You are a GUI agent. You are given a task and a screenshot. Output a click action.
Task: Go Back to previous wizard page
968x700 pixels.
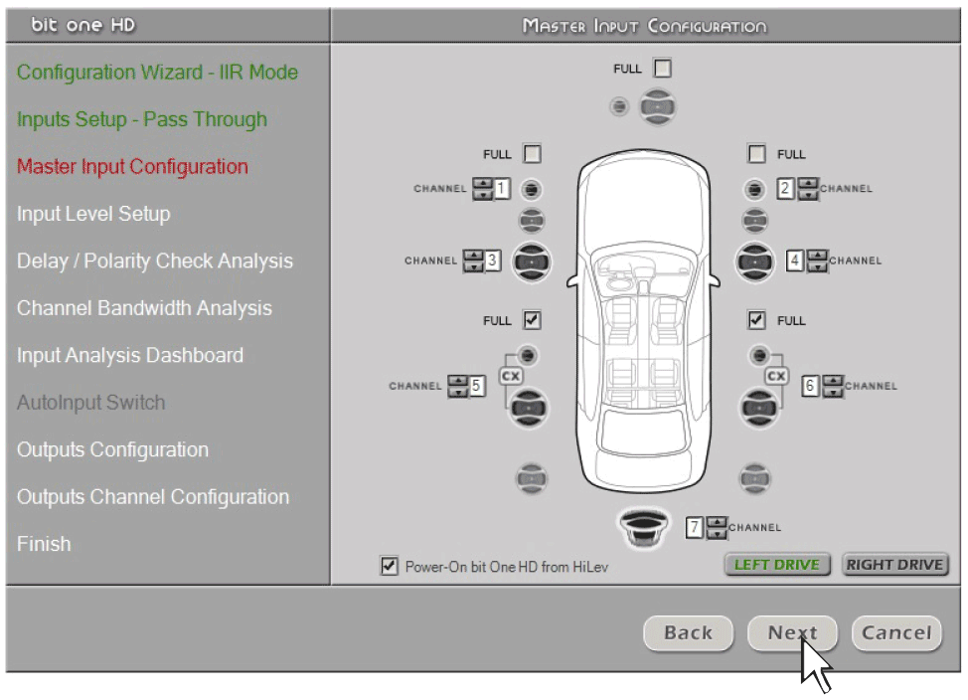point(688,632)
